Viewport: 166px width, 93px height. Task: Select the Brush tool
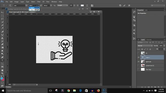tap(2, 35)
